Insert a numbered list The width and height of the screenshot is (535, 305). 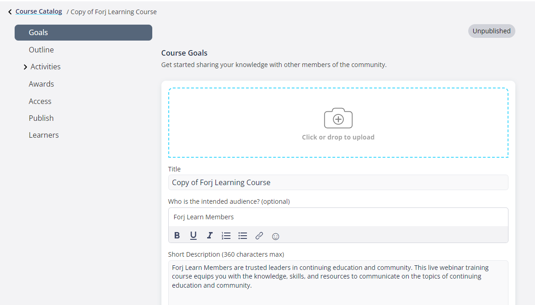click(x=226, y=236)
